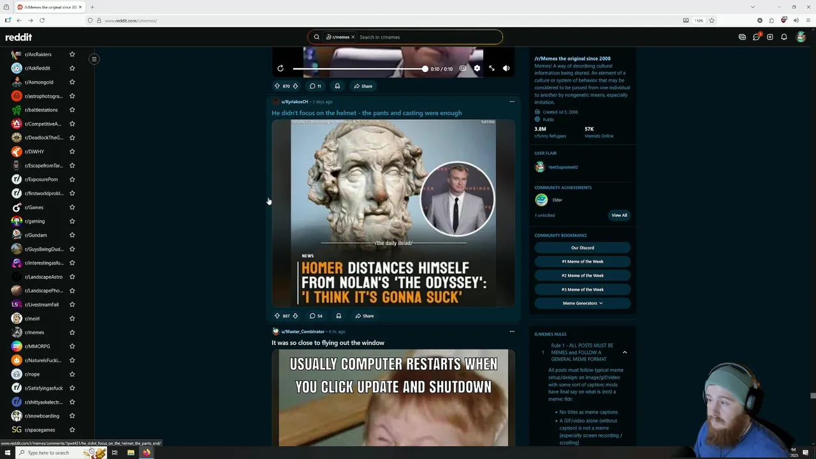Bookmark page with the browser star
The width and height of the screenshot is (816, 459).
tap(711, 20)
